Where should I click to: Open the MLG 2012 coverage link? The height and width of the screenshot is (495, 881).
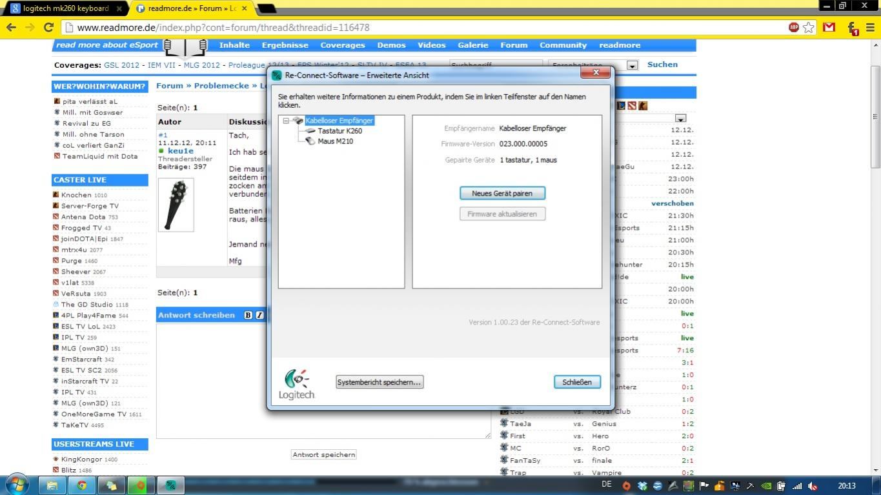coord(201,65)
